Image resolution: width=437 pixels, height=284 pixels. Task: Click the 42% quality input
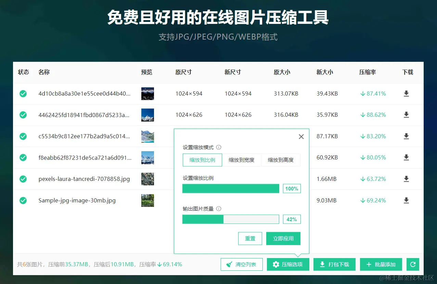click(x=292, y=219)
